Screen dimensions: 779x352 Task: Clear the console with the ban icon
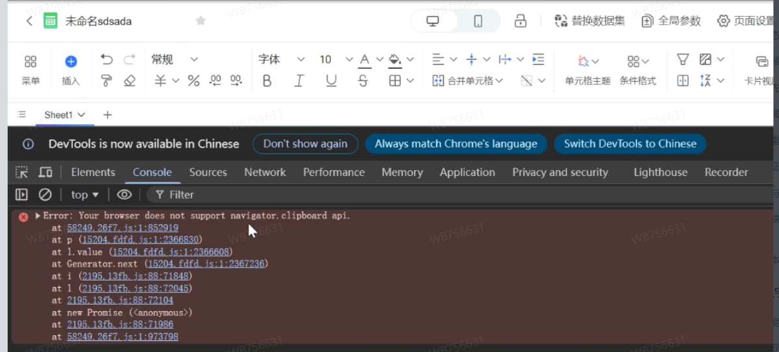45,194
